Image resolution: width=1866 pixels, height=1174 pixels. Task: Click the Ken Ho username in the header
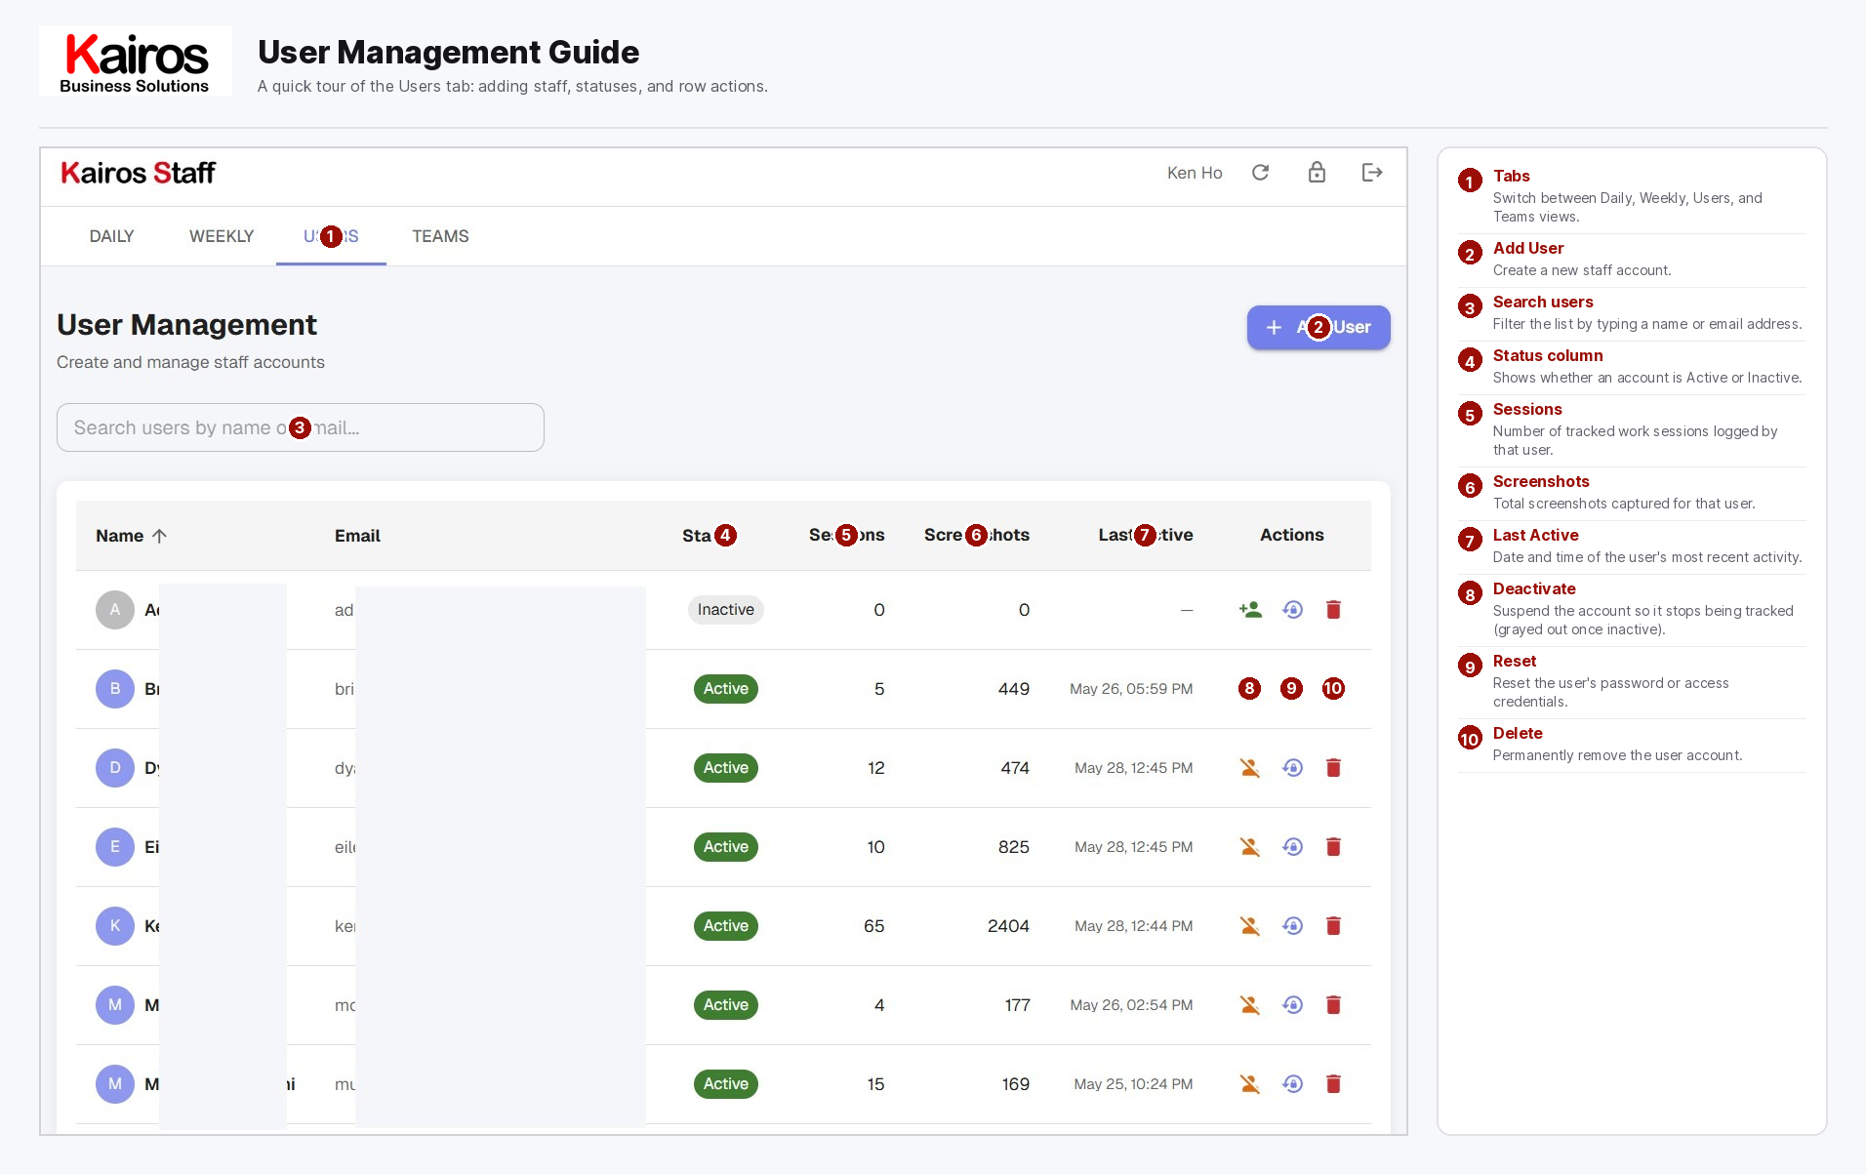click(1195, 173)
